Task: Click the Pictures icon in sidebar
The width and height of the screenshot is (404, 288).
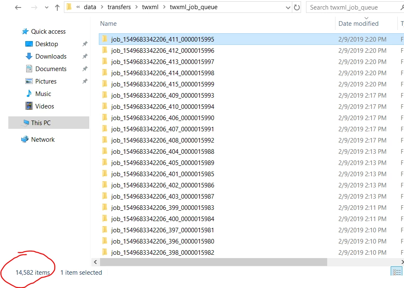Action: tap(29, 81)
